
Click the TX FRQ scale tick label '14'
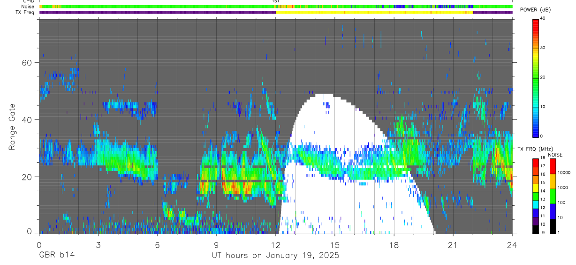tap(542, 191)
